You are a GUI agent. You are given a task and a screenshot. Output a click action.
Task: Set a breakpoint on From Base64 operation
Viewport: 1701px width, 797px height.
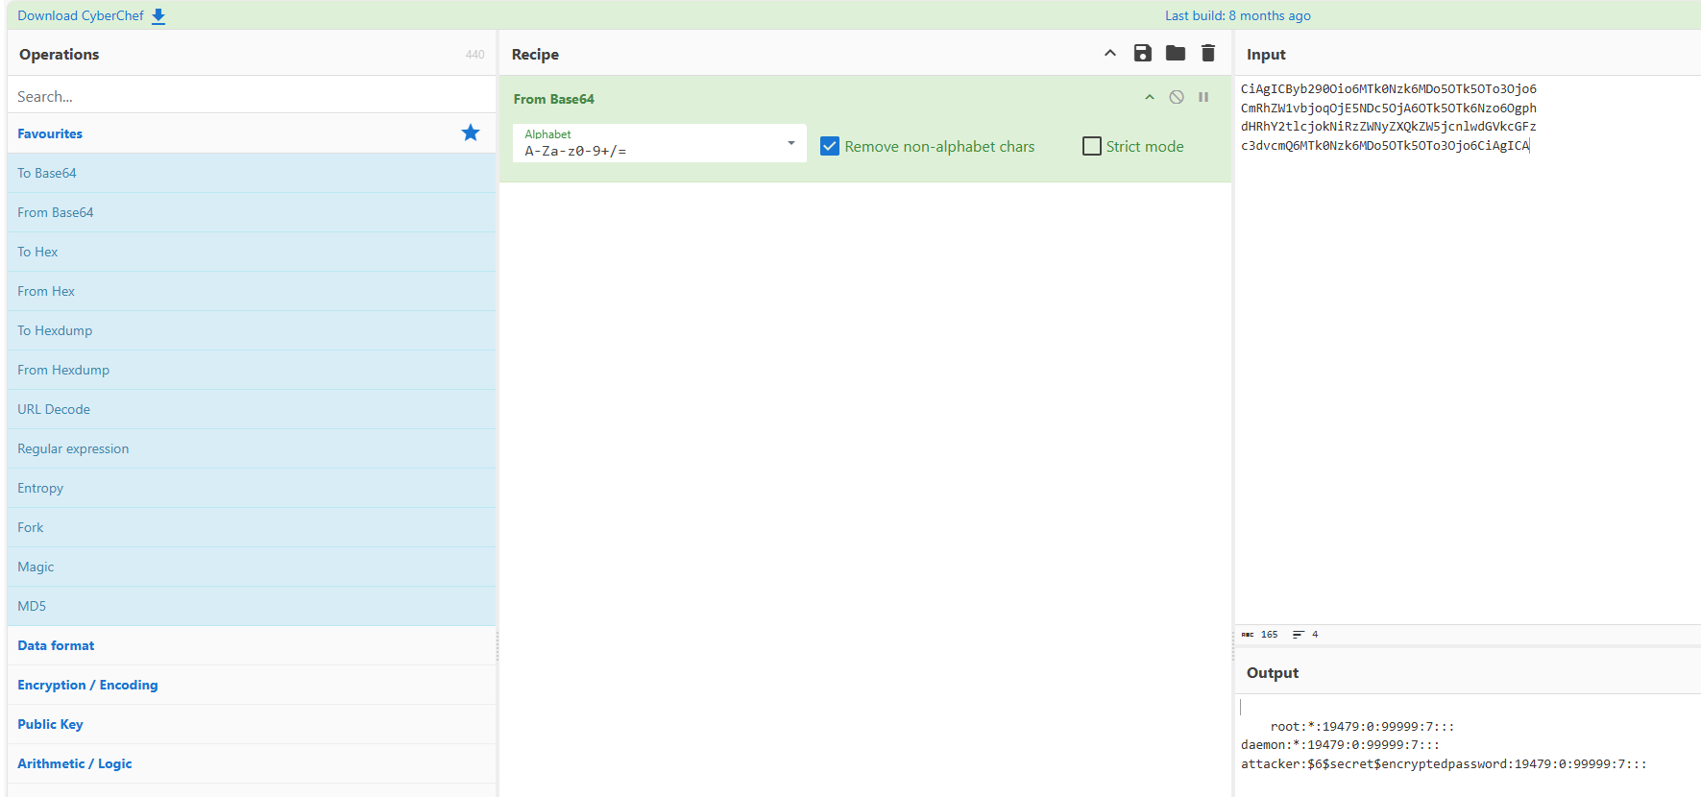point(1203,97)
